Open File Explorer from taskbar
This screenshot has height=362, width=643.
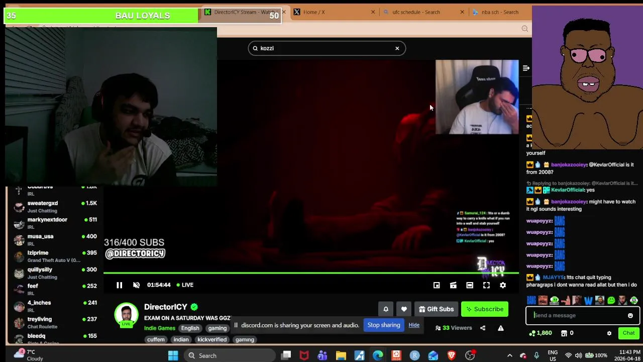pos(341,355)
